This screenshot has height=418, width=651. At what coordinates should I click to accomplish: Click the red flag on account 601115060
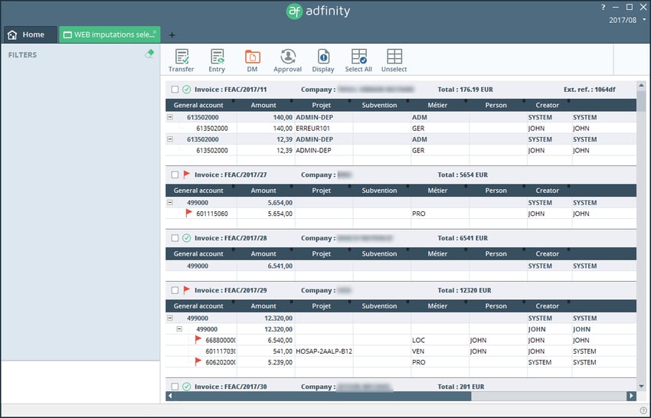[x=189, y=214]
